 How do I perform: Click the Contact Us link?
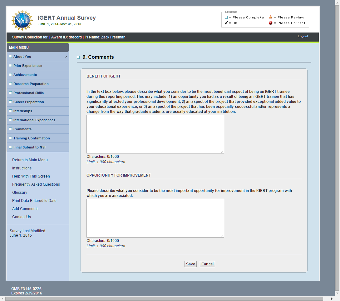(22, 217)
